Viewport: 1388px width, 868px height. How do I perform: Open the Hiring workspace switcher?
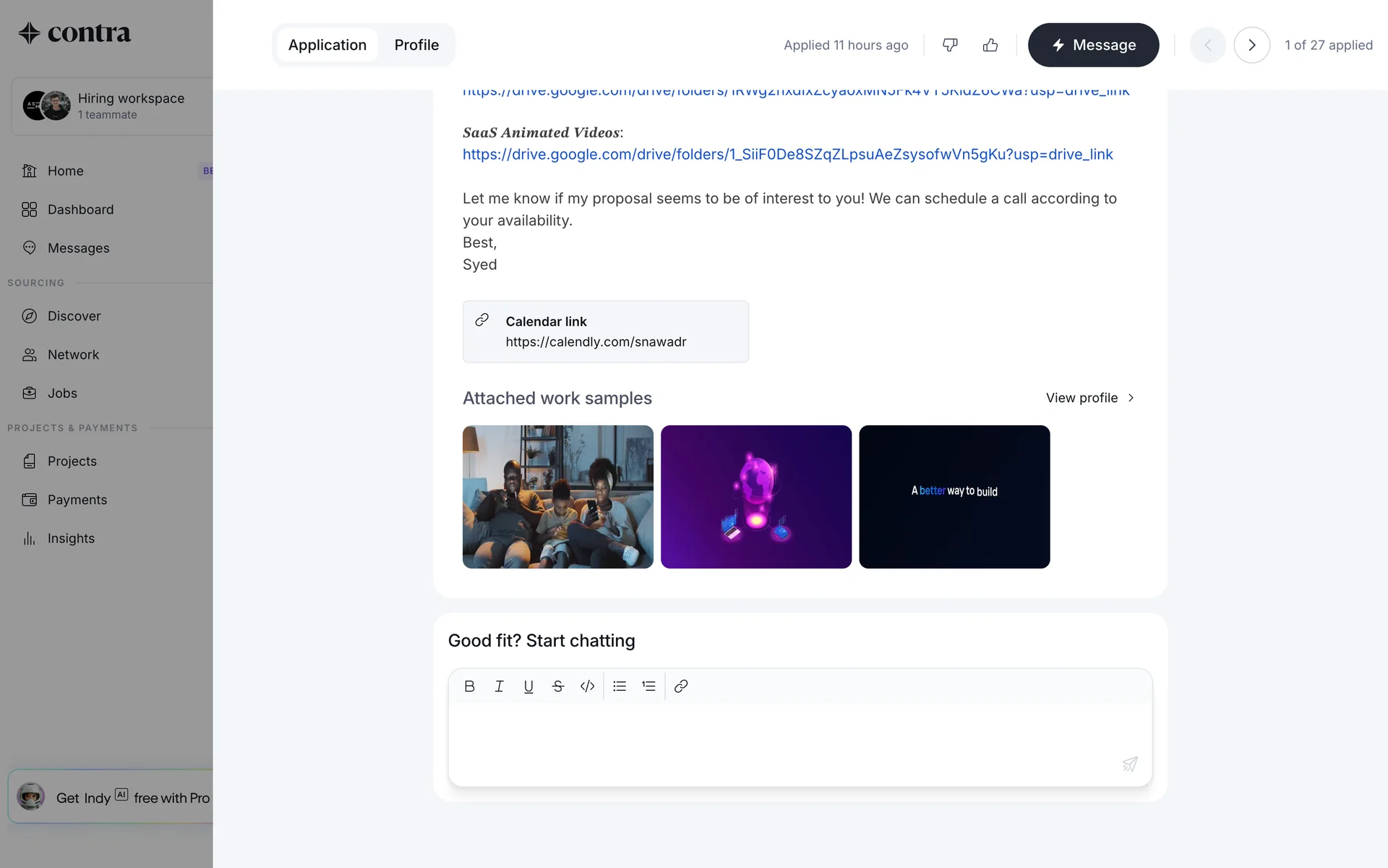(x=112, y=106)
